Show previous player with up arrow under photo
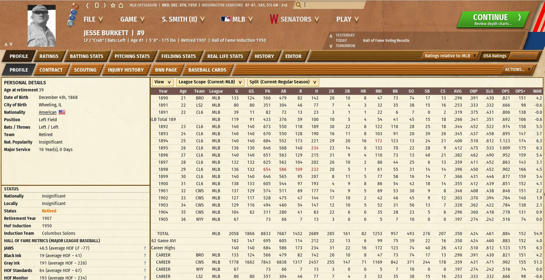Image resolution: width=545 pixels, height=280 pixels. coord(6,44)
